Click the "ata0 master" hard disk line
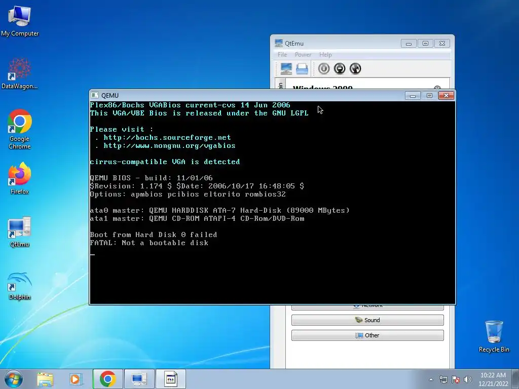519x389 pixels. coord(220,210)
